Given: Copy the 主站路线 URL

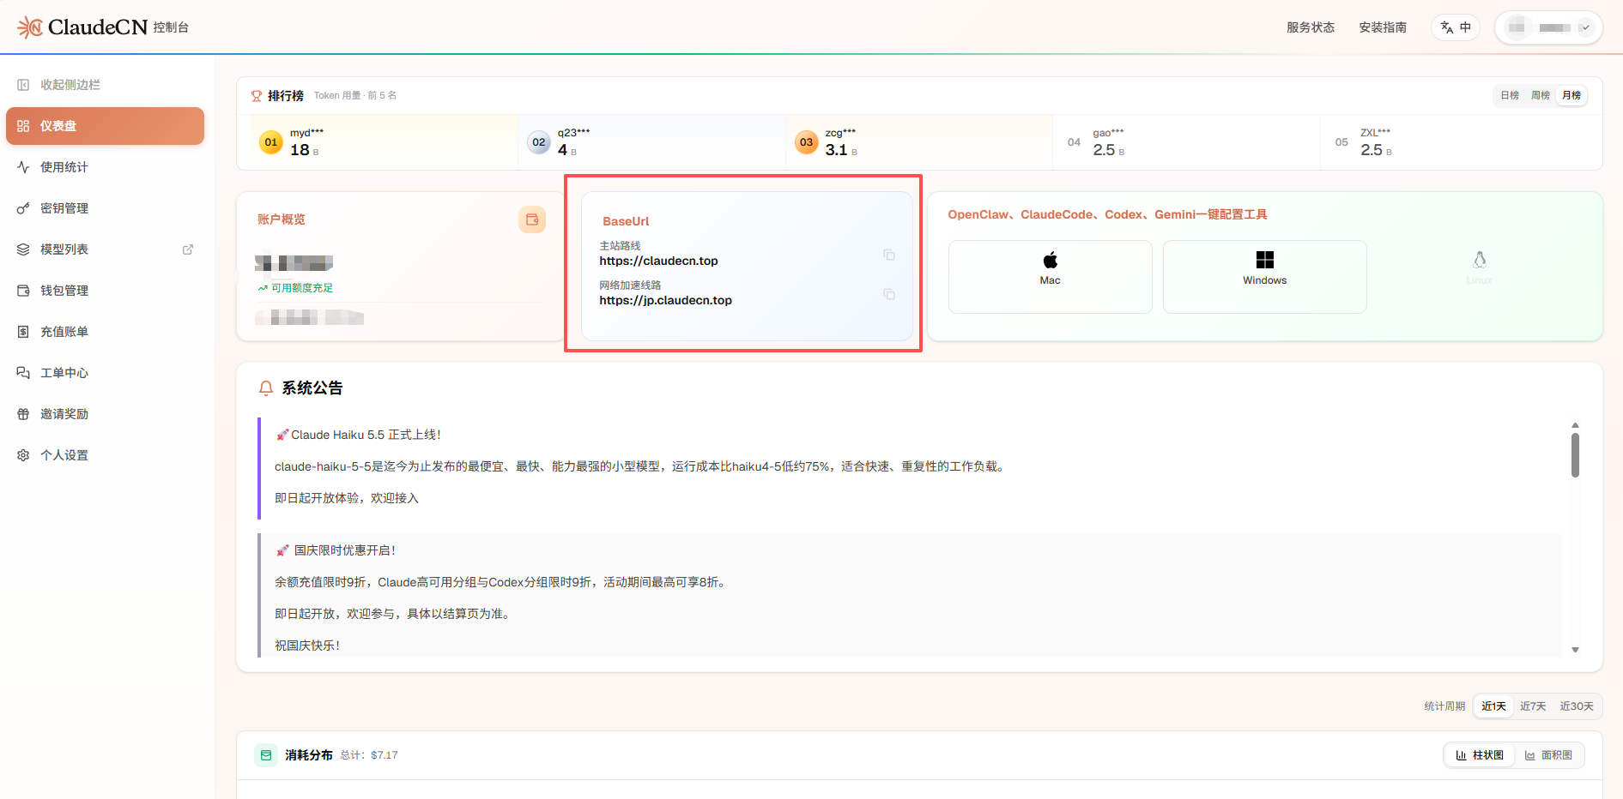Looking at the screenshot, I should pos(889,255).
